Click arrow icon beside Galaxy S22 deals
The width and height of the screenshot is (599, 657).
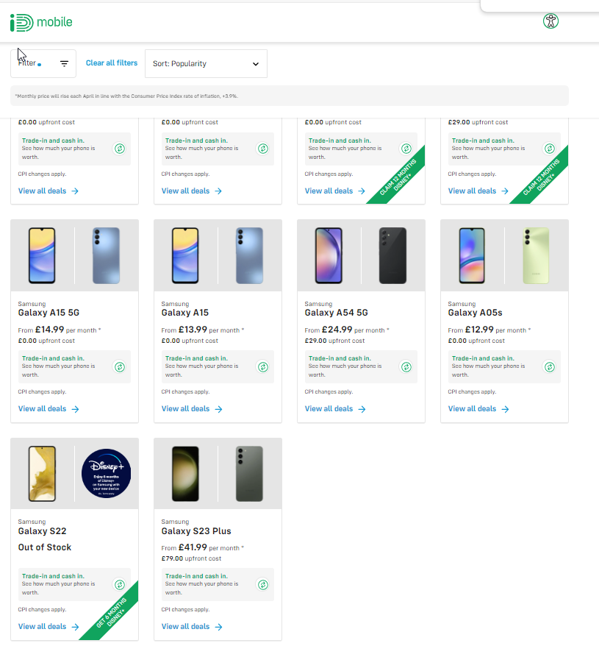click(76, 627)
